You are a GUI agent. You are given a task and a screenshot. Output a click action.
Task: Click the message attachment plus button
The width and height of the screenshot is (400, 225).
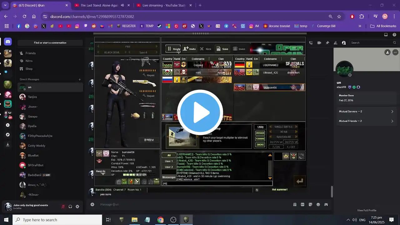pos(92,204)
